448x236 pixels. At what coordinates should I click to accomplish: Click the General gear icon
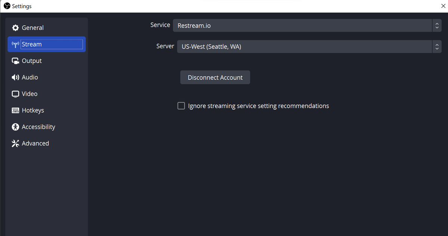[x=15, y=28]
